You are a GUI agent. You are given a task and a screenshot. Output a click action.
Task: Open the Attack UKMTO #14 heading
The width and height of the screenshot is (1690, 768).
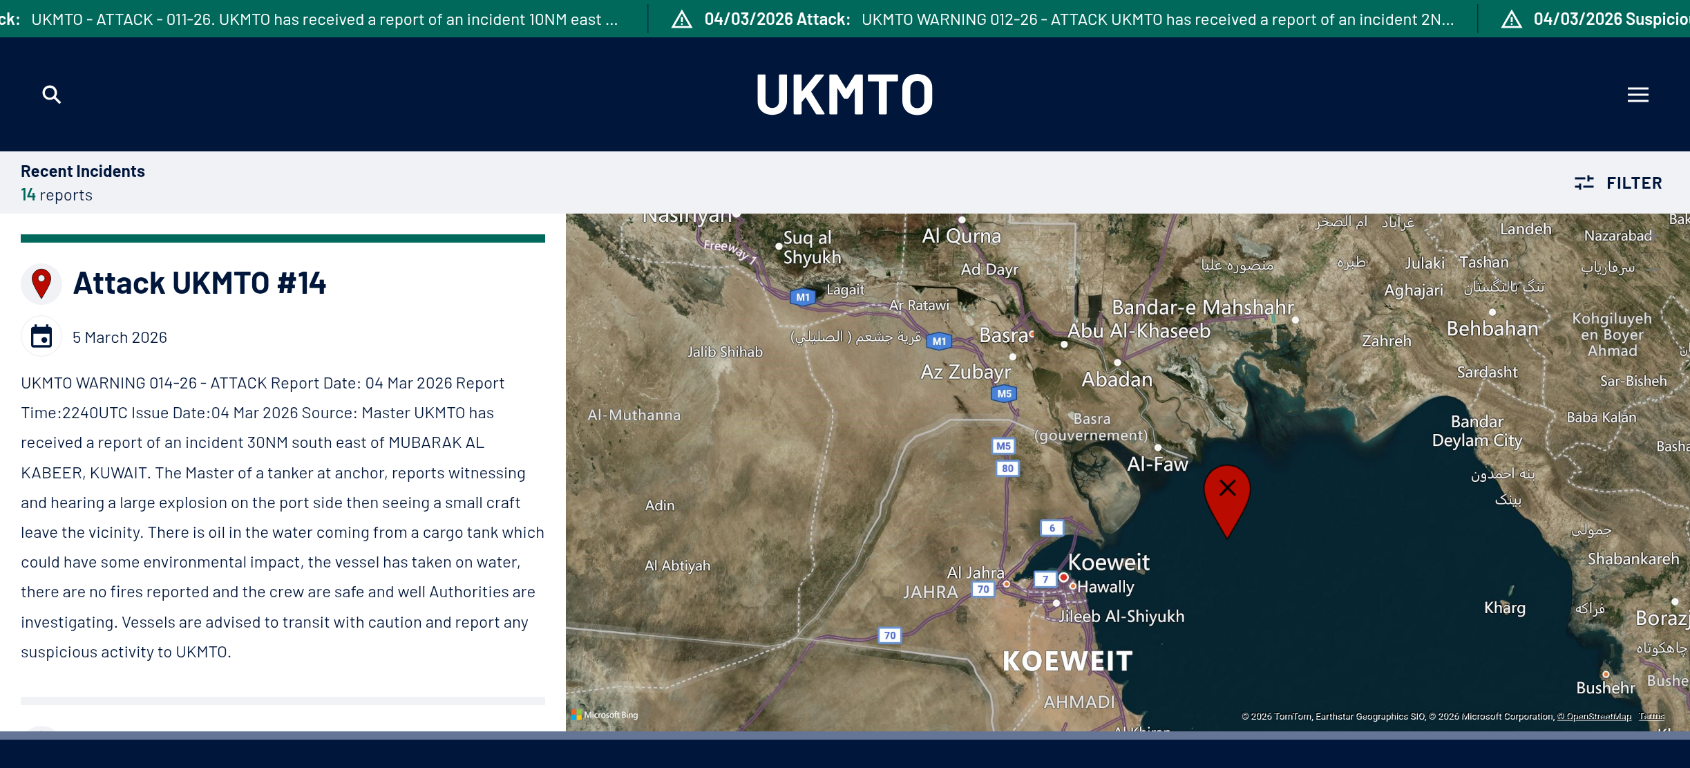click(x=200, y=283)
